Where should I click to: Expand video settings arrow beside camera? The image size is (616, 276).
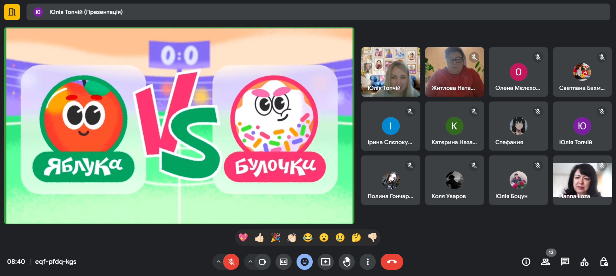[250, 262]
